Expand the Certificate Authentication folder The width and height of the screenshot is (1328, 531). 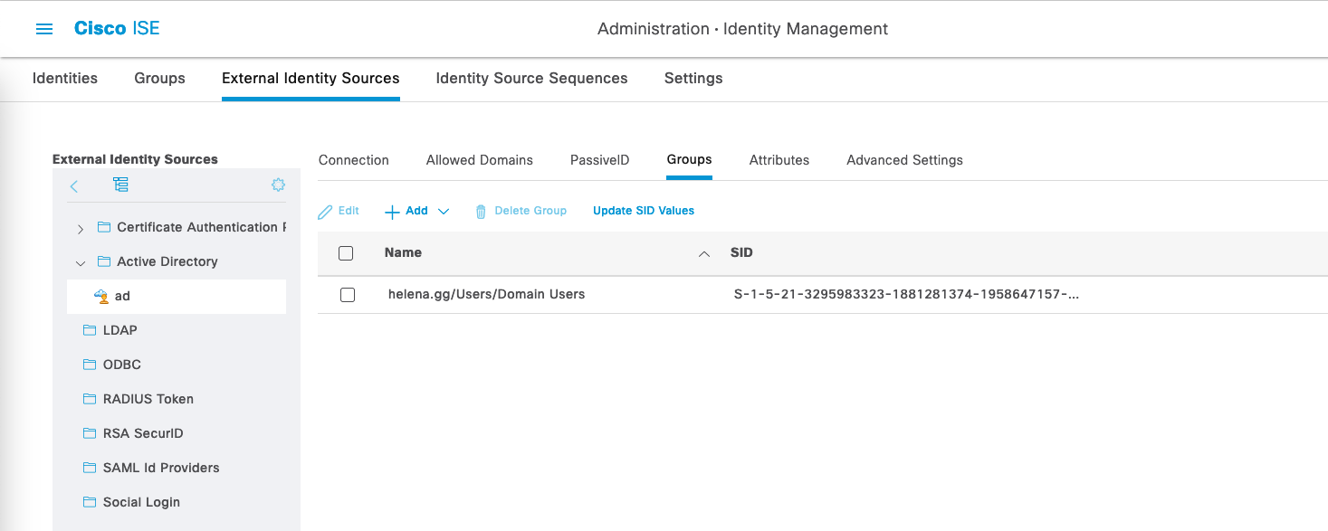(x=81, y=228)
